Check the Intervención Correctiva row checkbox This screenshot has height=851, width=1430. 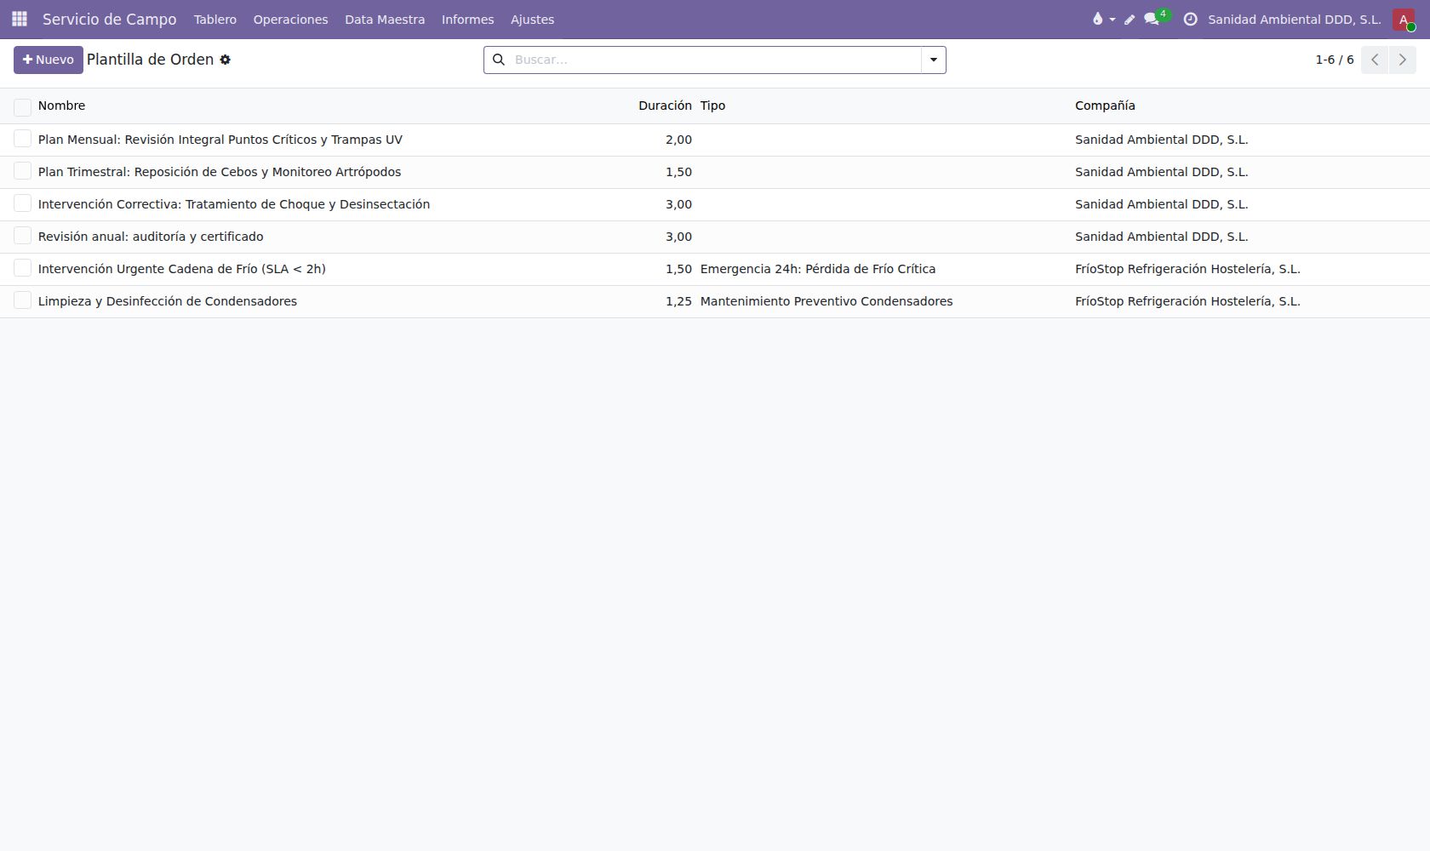(22, 203)
